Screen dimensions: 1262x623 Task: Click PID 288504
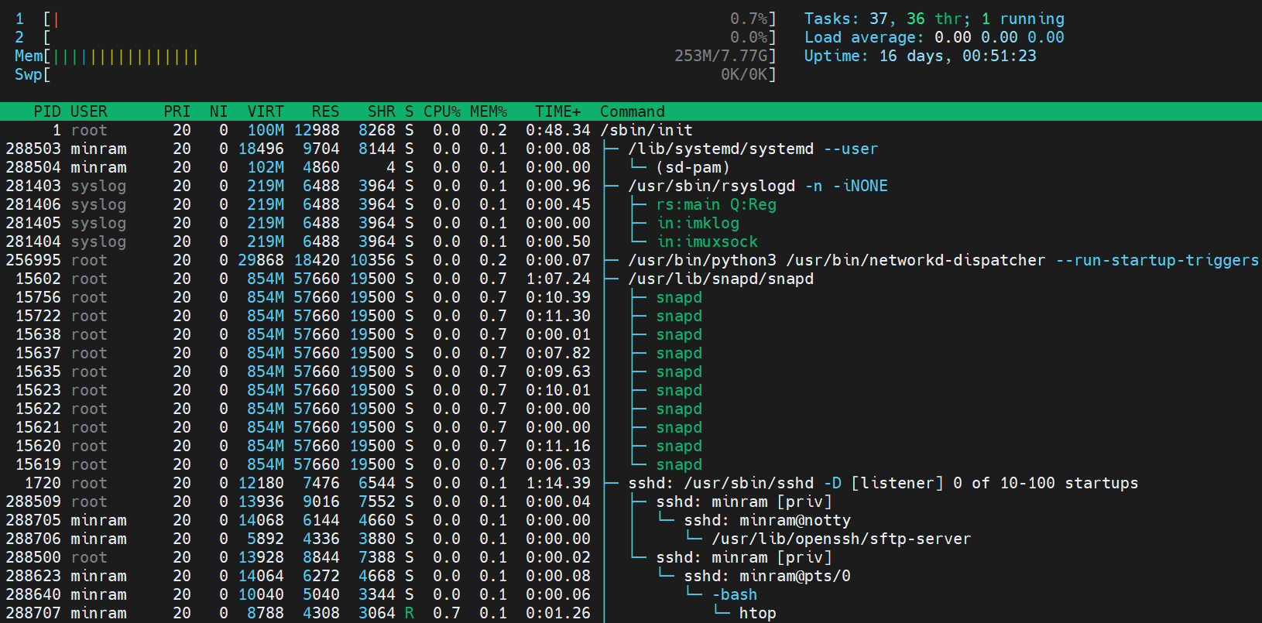click(33, 167)
